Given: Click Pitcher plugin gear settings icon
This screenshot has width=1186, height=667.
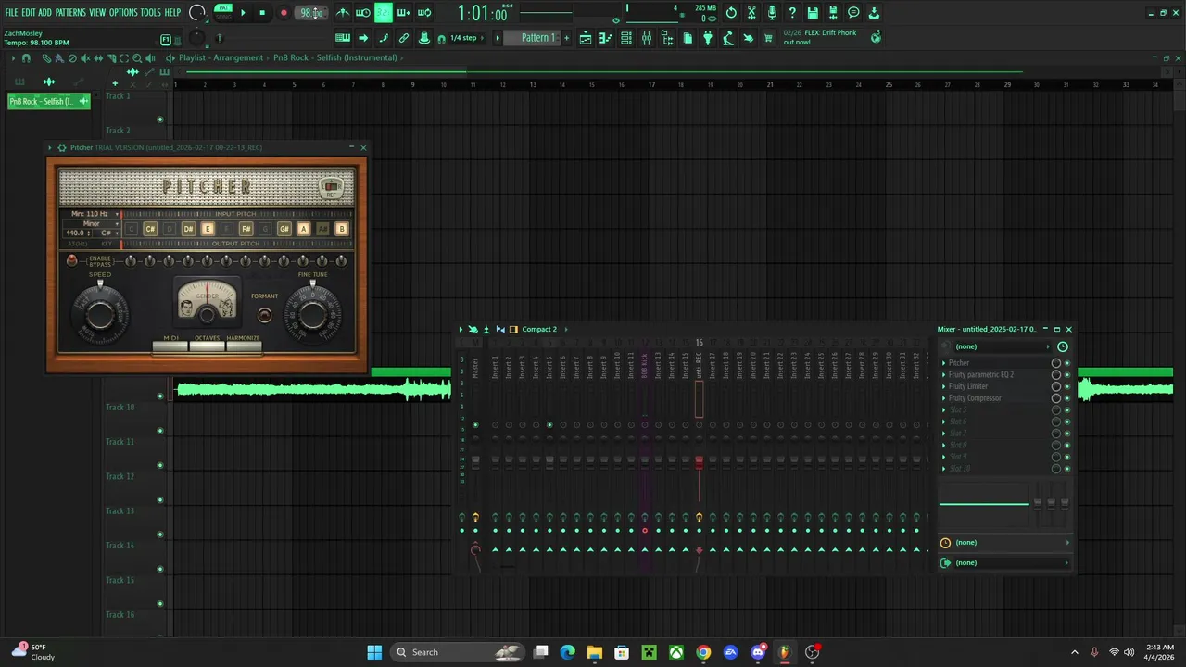Looking at the screenshot, I should (61, 147).
